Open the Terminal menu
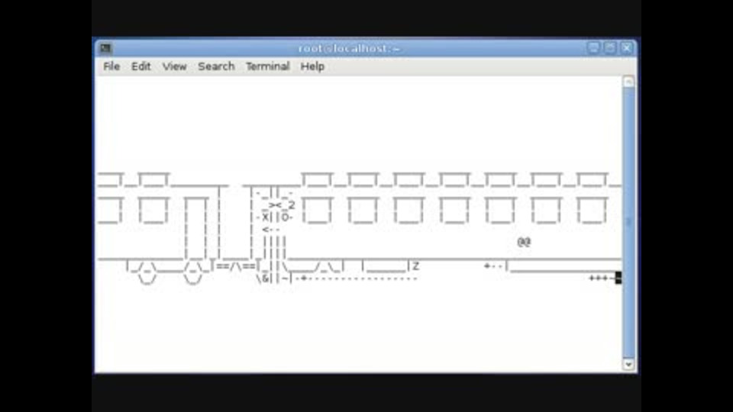Image resolution: width=733 pixels, height=412 pixels. (x=268, y=66)
